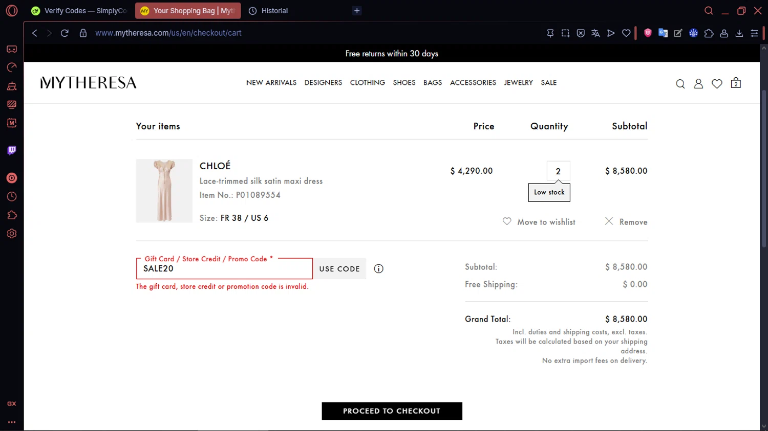Open the DESIGNERS menu
Image resolution: width=768 pixels, height=431 pixels.
point(323,83)
